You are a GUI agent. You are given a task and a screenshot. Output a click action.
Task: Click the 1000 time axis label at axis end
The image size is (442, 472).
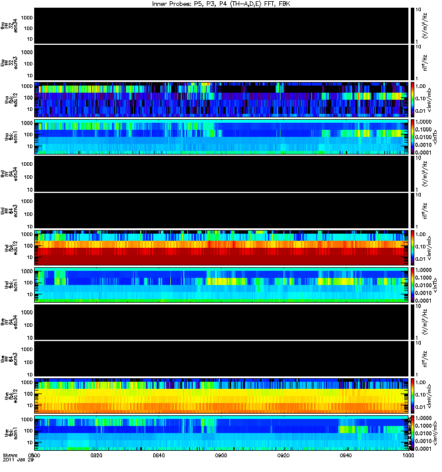pyautogui.click(x=408, y=455)
